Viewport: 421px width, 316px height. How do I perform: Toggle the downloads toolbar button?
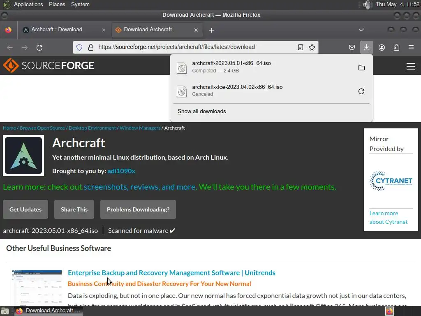pos(366,47)
